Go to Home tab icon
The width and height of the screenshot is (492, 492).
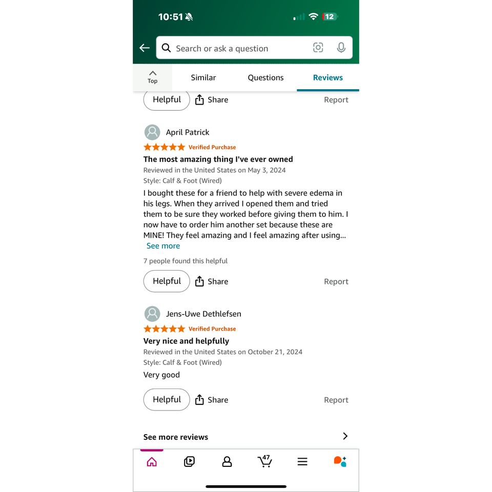click(x=152, y=462)
